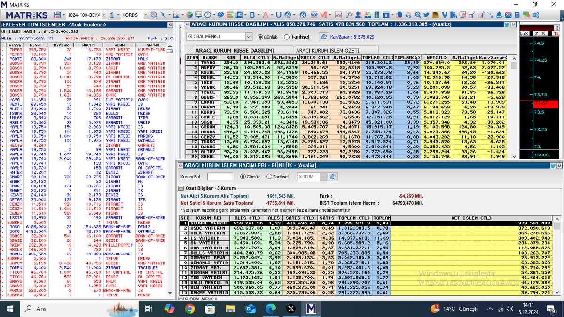Click refresh icon beside Kar/Zarar value
The height and width of the screenshot is (317, 564).
[324, 36]
